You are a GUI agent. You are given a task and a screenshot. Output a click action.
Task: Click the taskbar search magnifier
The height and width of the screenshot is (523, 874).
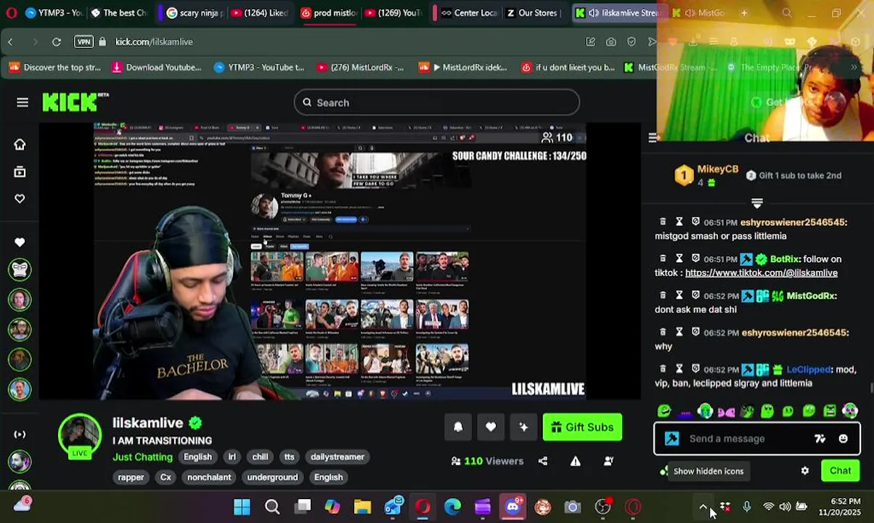(x=272, y=506)
